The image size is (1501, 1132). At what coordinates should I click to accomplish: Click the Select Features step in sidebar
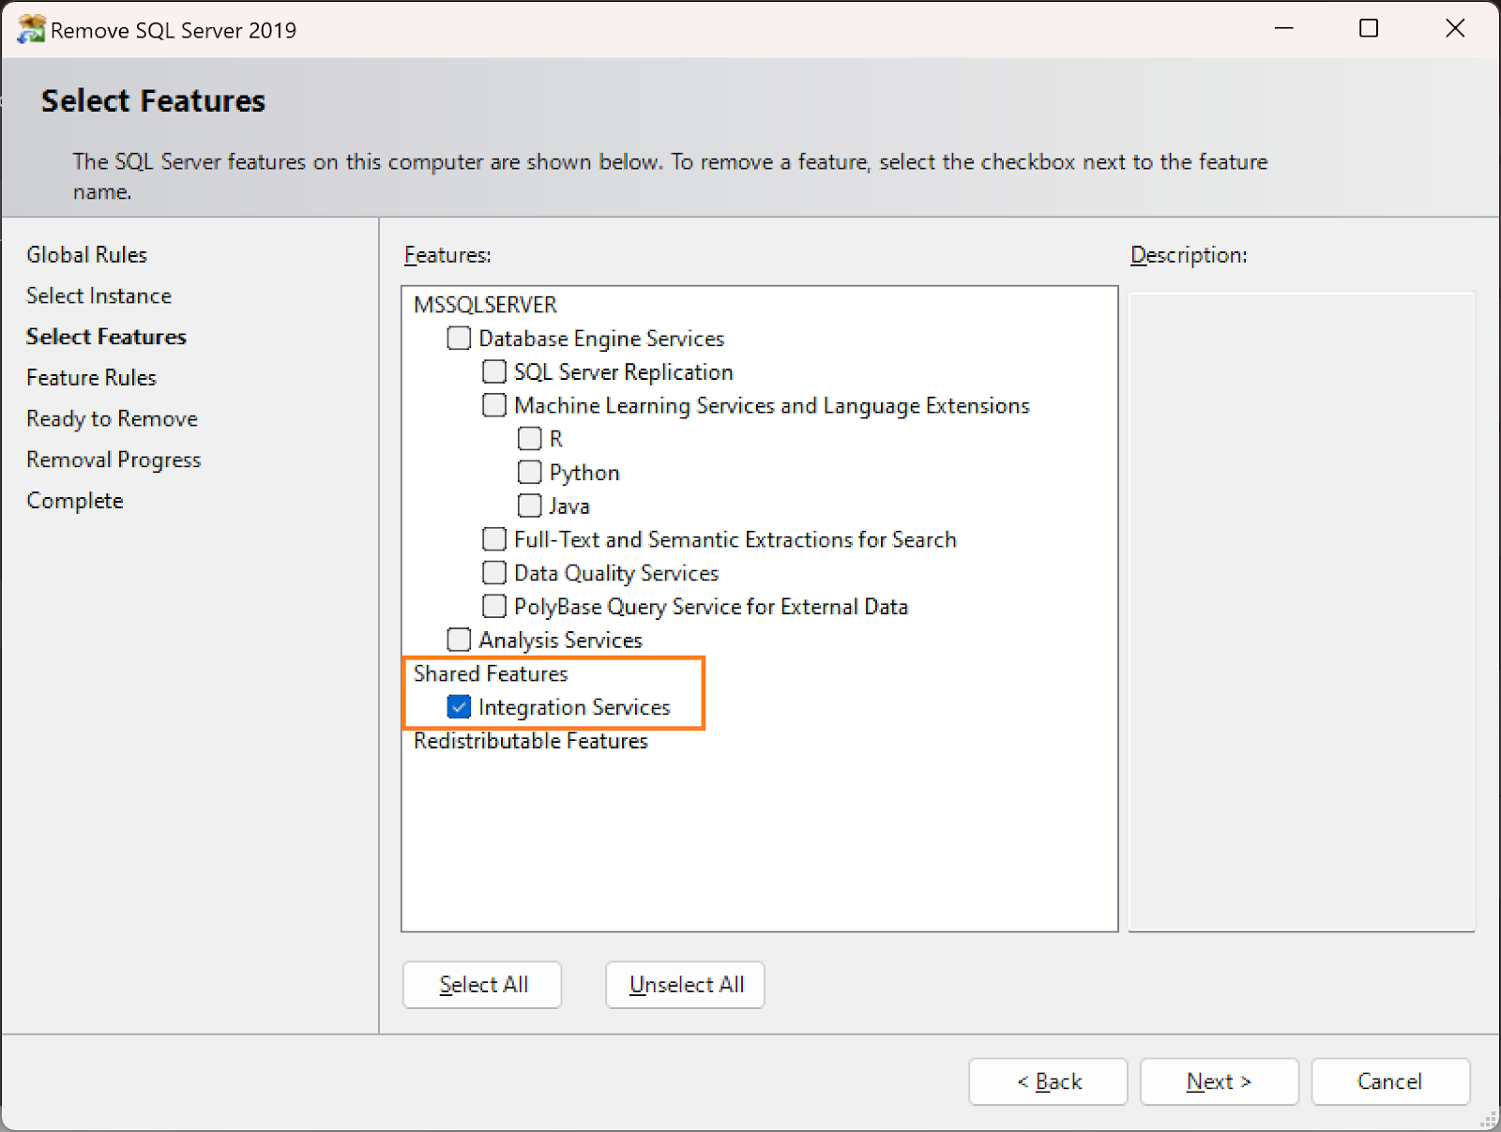click(x=107, y=337)
